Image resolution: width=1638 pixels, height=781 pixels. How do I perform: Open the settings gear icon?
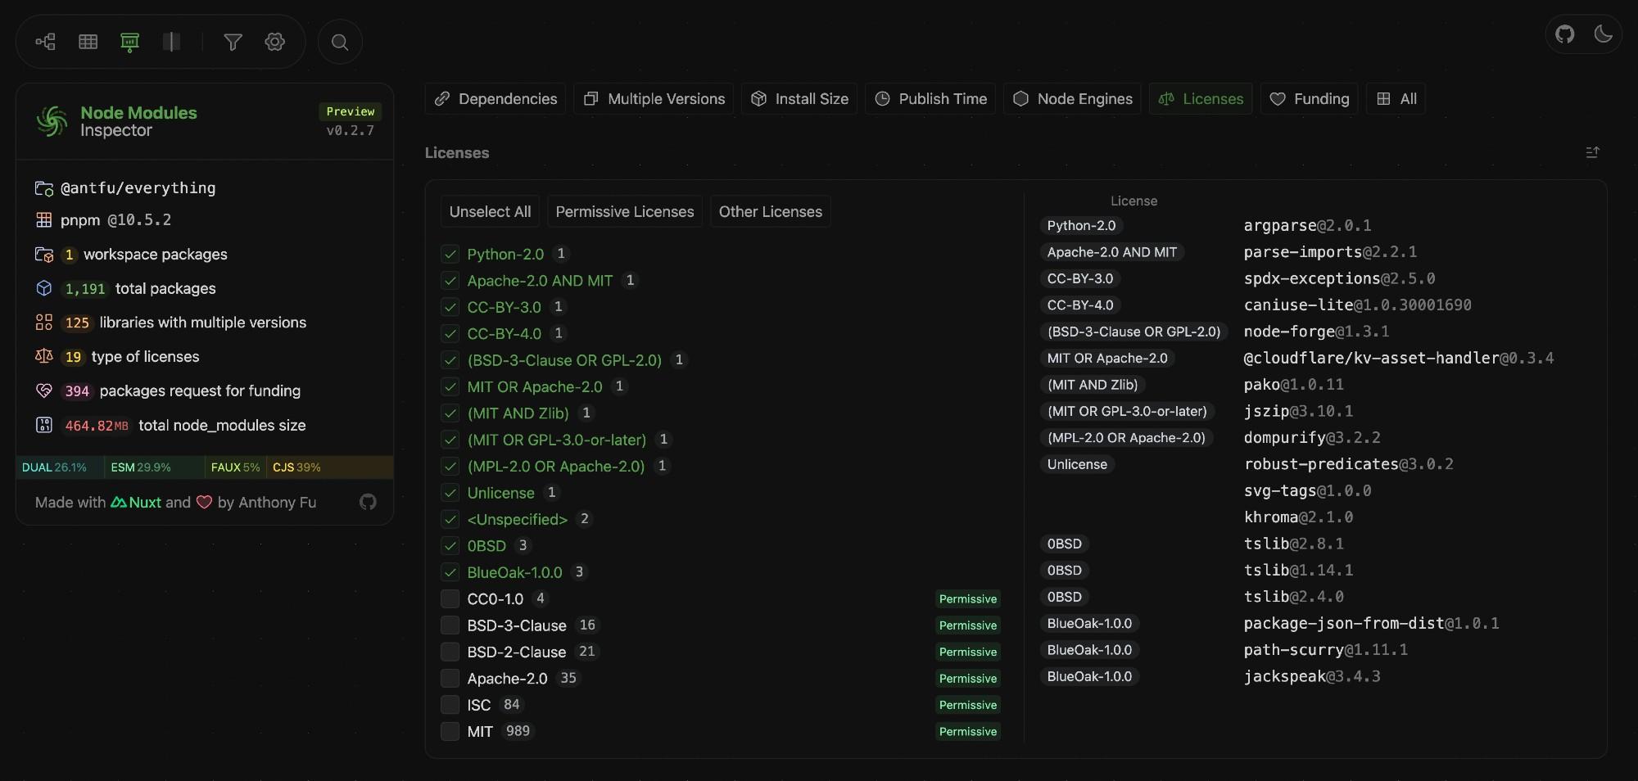click(275, 42)
